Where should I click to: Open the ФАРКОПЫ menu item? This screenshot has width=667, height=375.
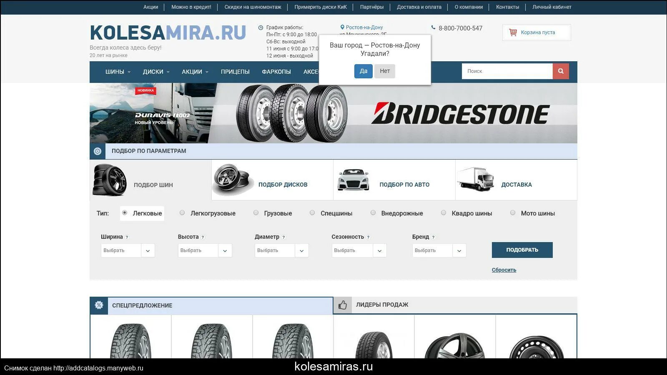point(276,72)
